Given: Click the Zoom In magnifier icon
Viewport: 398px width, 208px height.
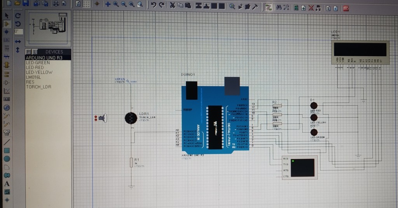Looking at the screenshot, I should [x=116, y=5].
